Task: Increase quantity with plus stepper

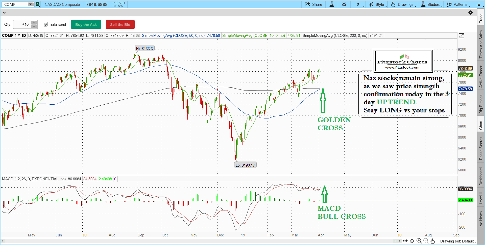Action: 34,22
